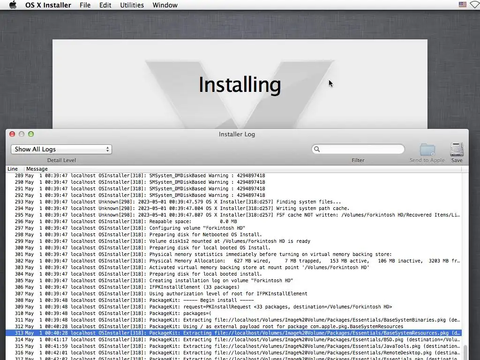480x360 pixels.
Task: Select log line 292
Action: pyautogui.click(x=233, y=195)
